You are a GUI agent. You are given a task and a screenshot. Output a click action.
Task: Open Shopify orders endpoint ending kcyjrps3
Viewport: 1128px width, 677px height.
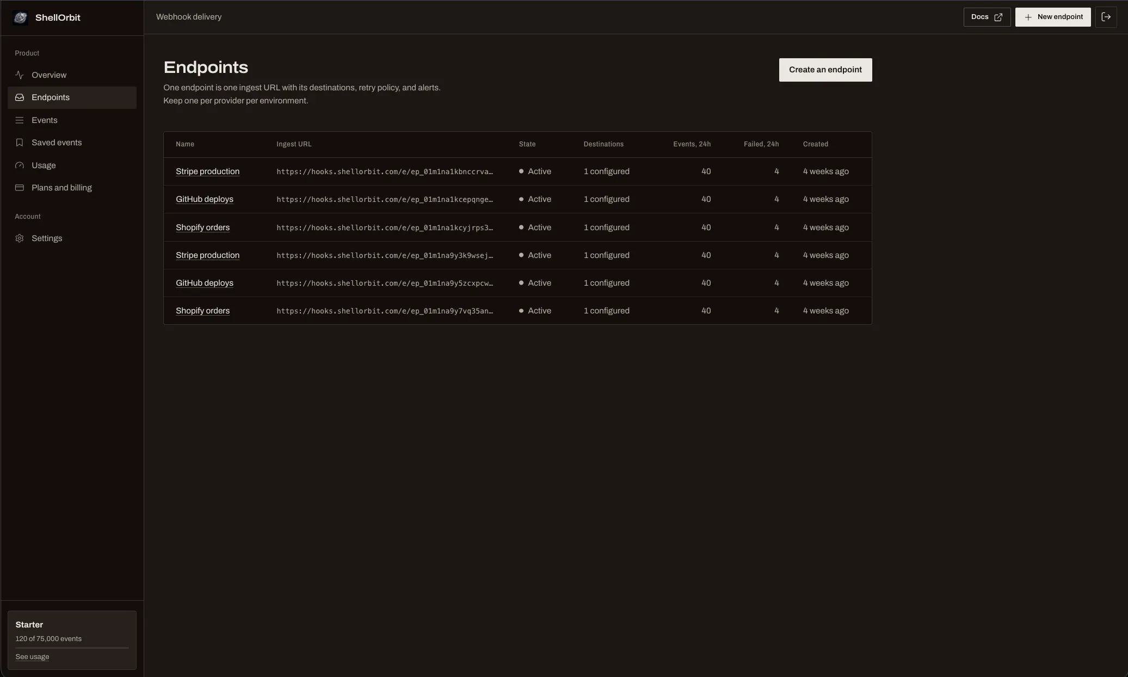pos(202,227)
